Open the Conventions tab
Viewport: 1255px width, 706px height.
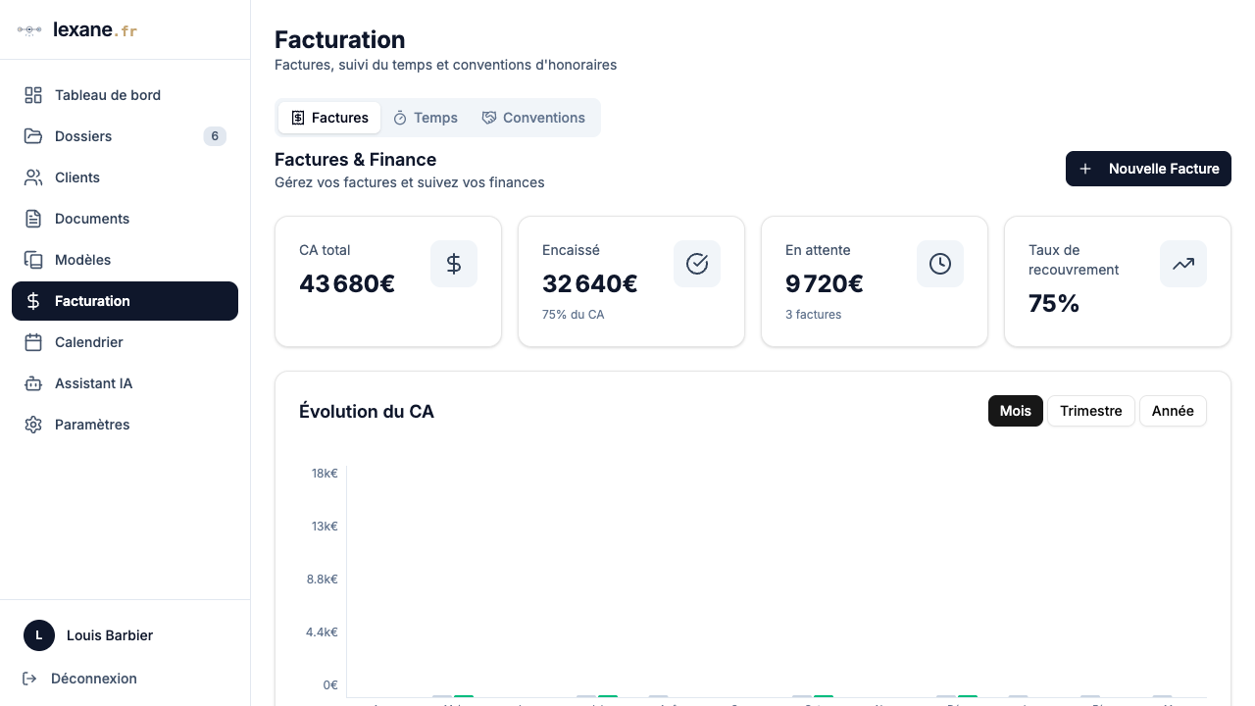pyautogui.click(x=534, y=117)
